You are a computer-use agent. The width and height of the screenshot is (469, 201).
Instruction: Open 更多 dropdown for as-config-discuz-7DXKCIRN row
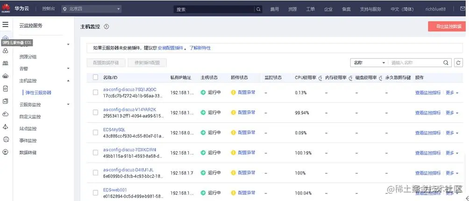pos(452,153)
